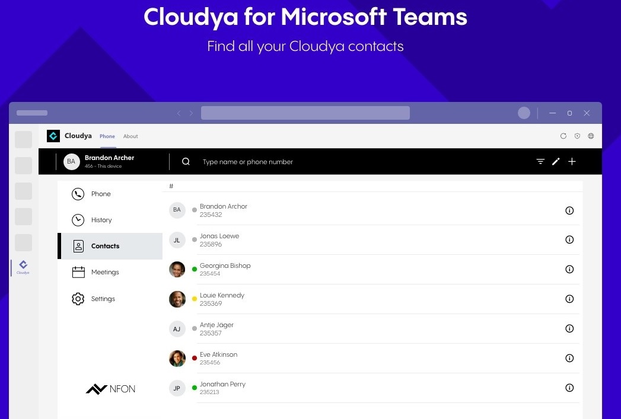Open History in the side menu

coord(101,220)
